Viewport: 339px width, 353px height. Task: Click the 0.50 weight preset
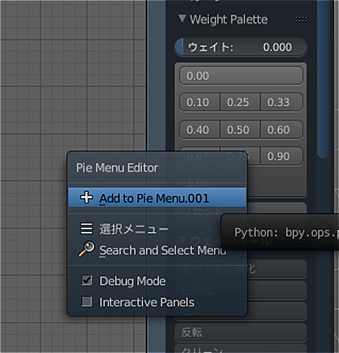pos(240,130)
